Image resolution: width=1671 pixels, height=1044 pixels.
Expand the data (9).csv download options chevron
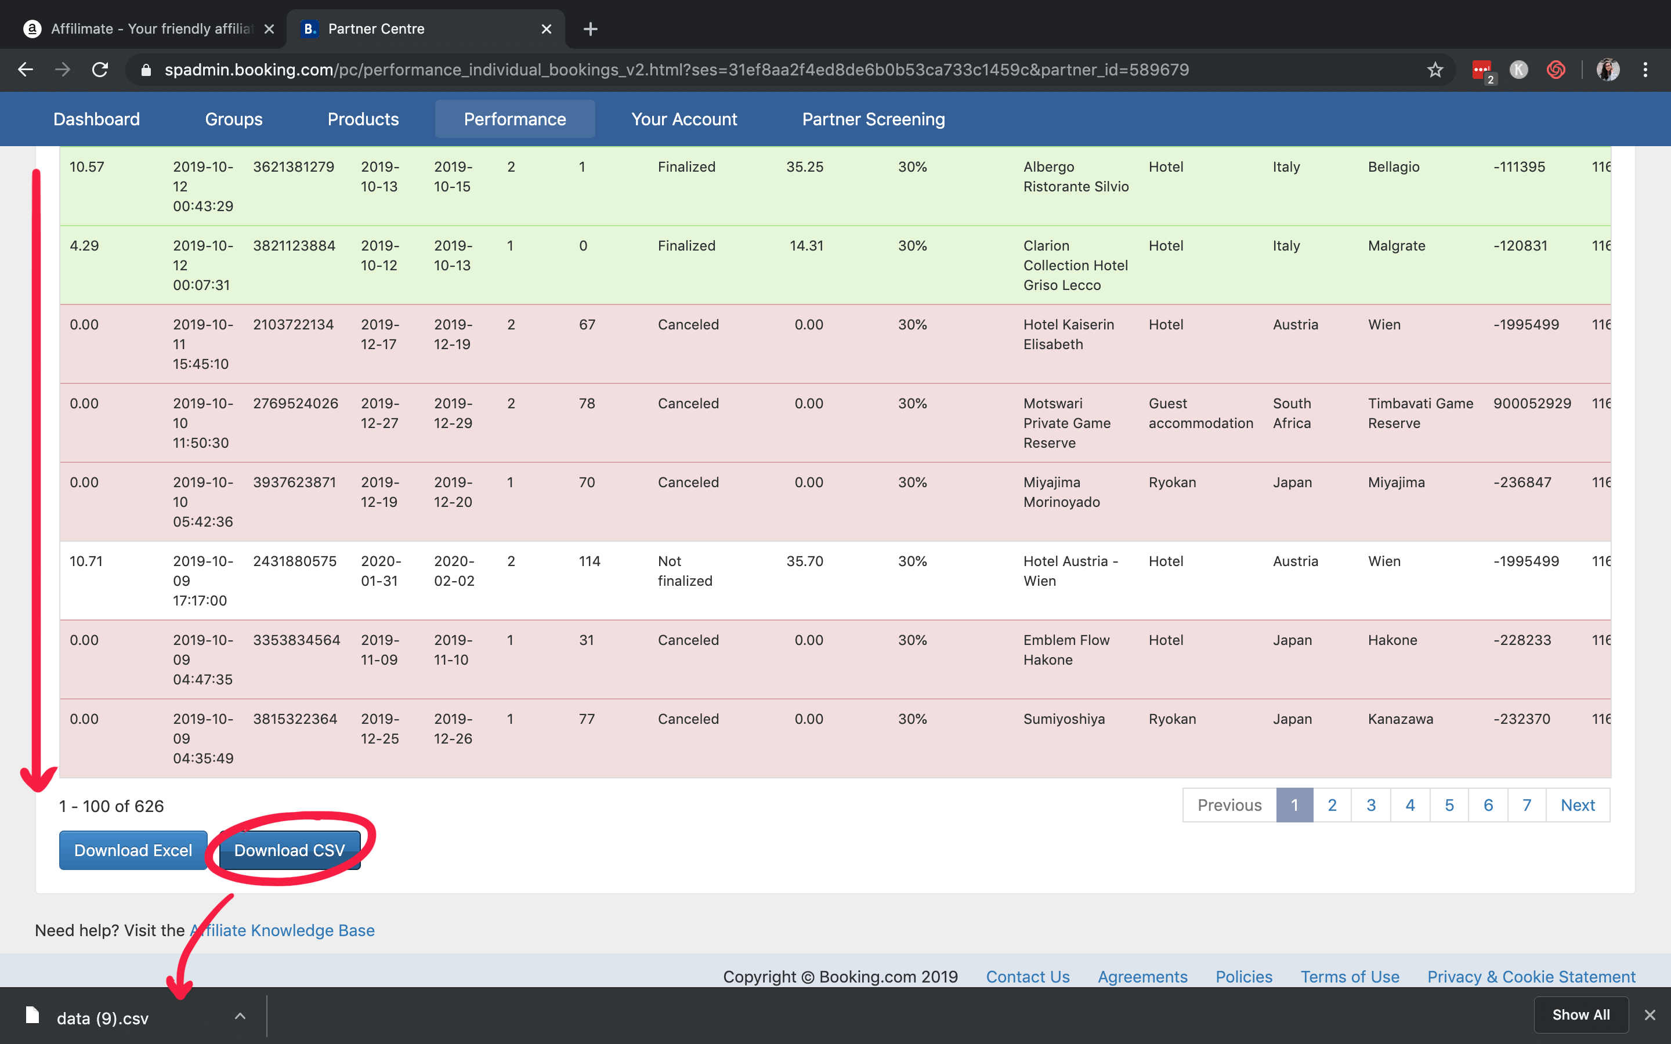click(240, 1016)
